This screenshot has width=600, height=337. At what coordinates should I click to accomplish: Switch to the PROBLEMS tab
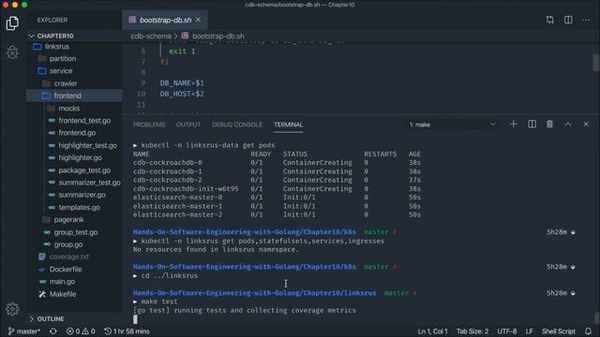149,125
